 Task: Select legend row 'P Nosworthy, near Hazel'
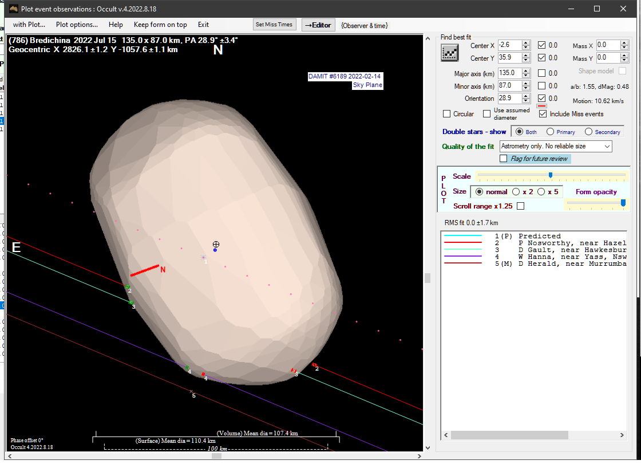point(535,243)
